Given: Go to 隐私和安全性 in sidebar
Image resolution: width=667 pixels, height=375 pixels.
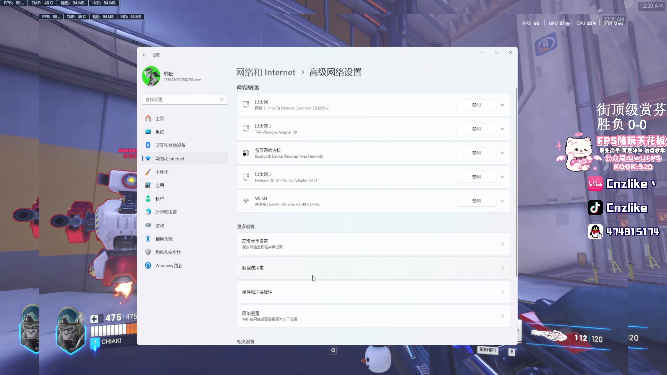Looking at the screenshot, I should pos(185,252).
